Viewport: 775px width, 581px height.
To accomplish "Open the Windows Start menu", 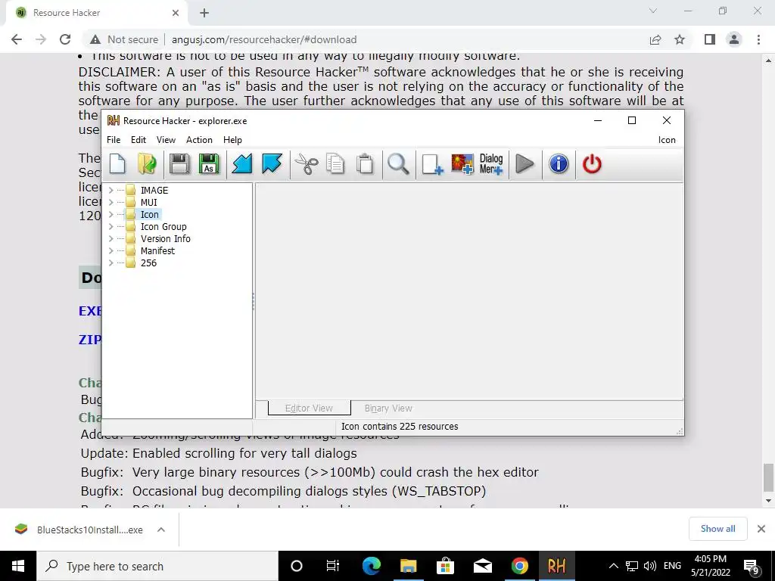I will click(x=18, y=566).
